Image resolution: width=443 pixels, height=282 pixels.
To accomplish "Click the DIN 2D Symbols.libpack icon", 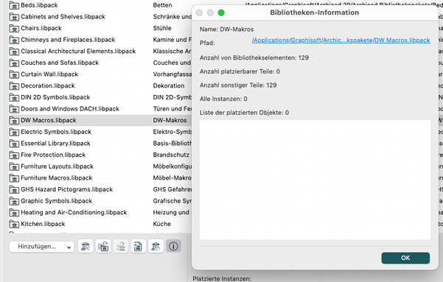I will (14, 97).
